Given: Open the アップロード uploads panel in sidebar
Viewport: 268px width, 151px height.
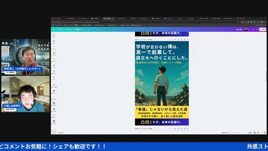Looking at the screenshot, I should (x=54, y=60).
